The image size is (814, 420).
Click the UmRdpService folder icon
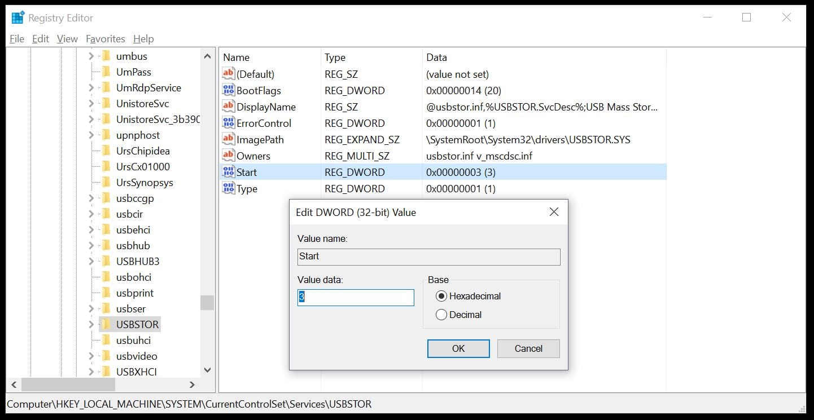pyautogui.click(x=106, y=87)
